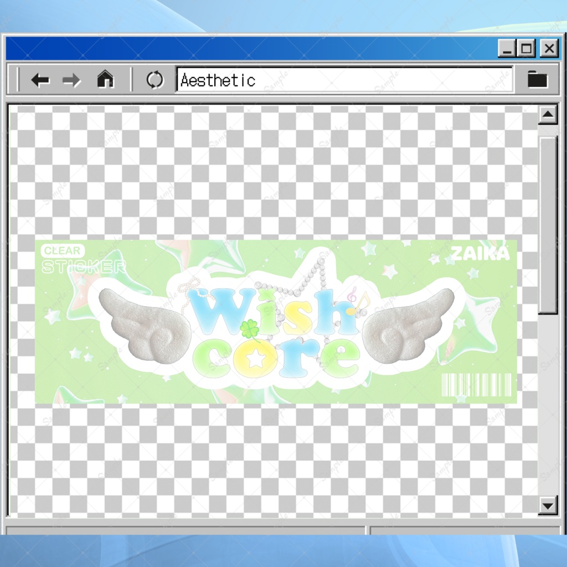Click the blue title bar of the window
The width and height of the screenshot is (567, 567).
[x=249, y=48]
